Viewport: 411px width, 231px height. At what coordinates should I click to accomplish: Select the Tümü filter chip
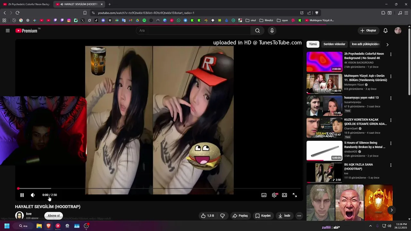pos(313,44)
